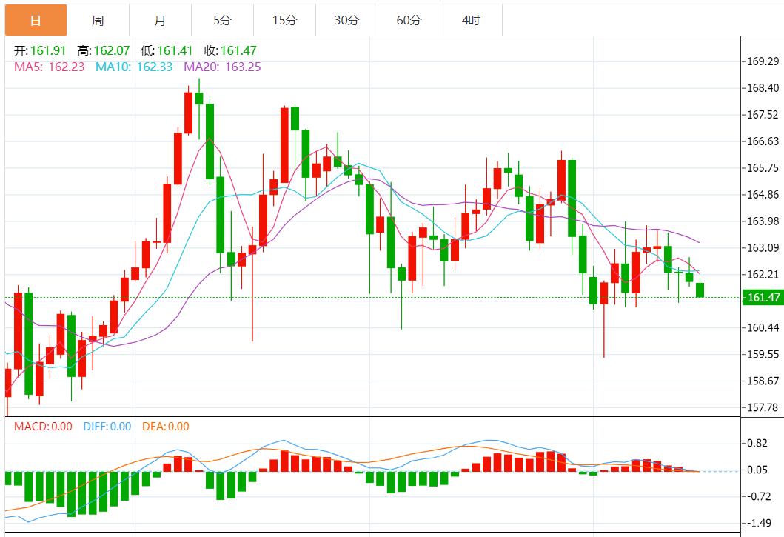Click the DEA:0.00 indicator label
Viewport: 784px width, 537px height.
click(x=166, y=427)
